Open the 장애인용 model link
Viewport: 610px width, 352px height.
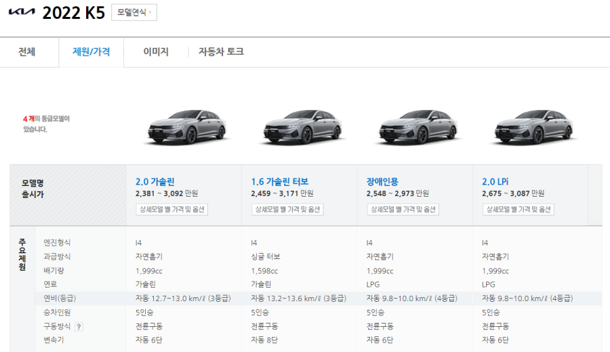[x=382, y=182]
